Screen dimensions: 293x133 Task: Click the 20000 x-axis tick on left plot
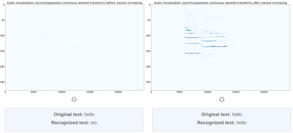coord(118,92)
